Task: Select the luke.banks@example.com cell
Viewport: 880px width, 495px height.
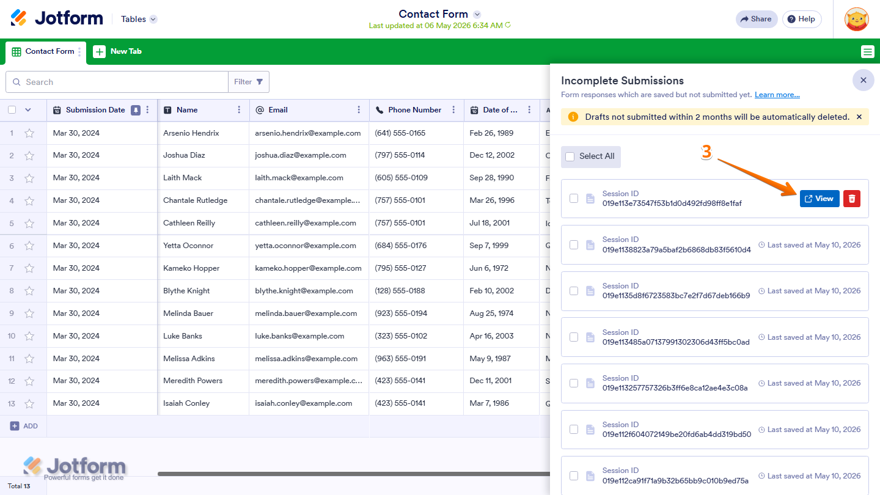Action: coord(309,337)
